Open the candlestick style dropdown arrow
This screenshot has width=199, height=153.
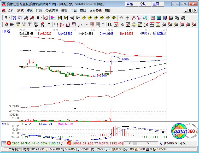coord(42,18)
